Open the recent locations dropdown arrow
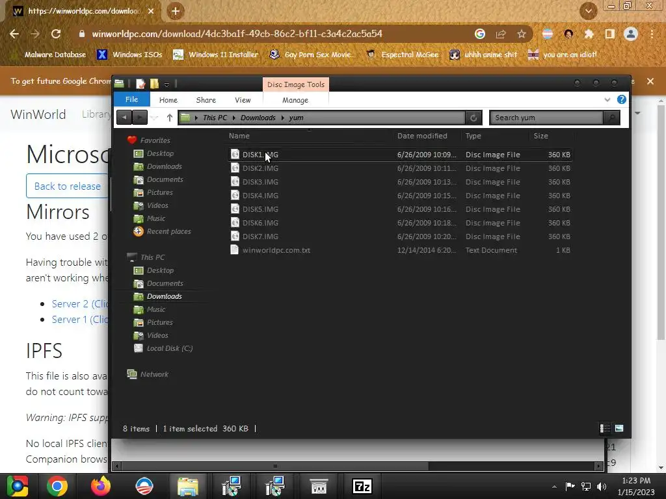The image size is (666, 499). pyautogui.click(x=155, y=118)
